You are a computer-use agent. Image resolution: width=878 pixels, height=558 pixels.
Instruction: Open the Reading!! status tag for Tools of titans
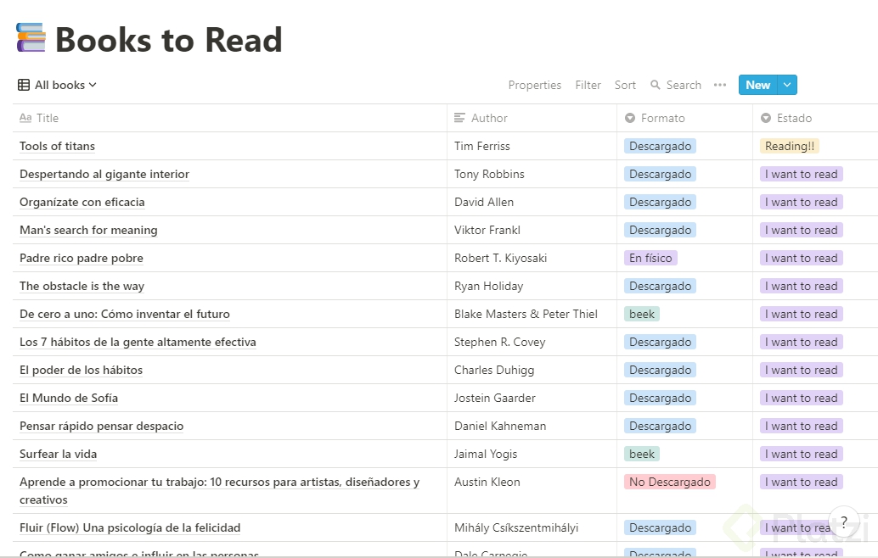[790, 146]
